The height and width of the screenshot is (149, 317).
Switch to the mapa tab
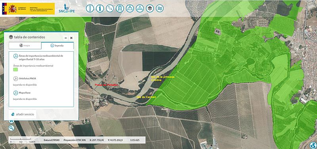25,45
